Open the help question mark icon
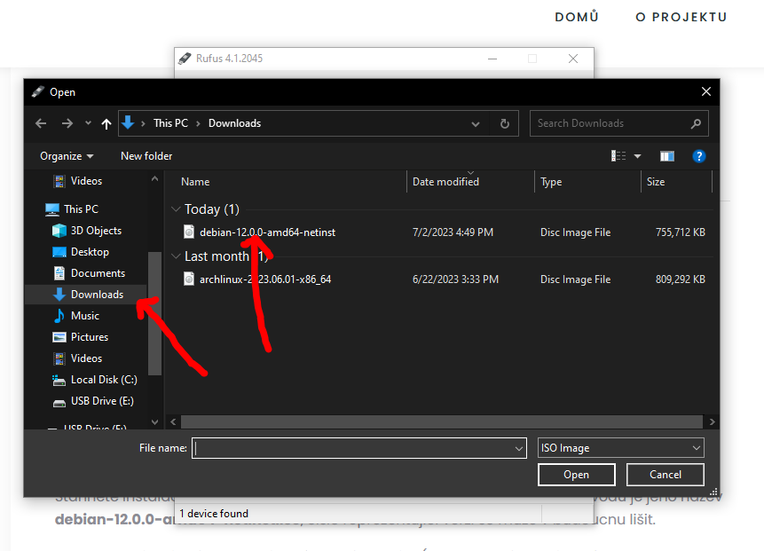 [699, 156]
